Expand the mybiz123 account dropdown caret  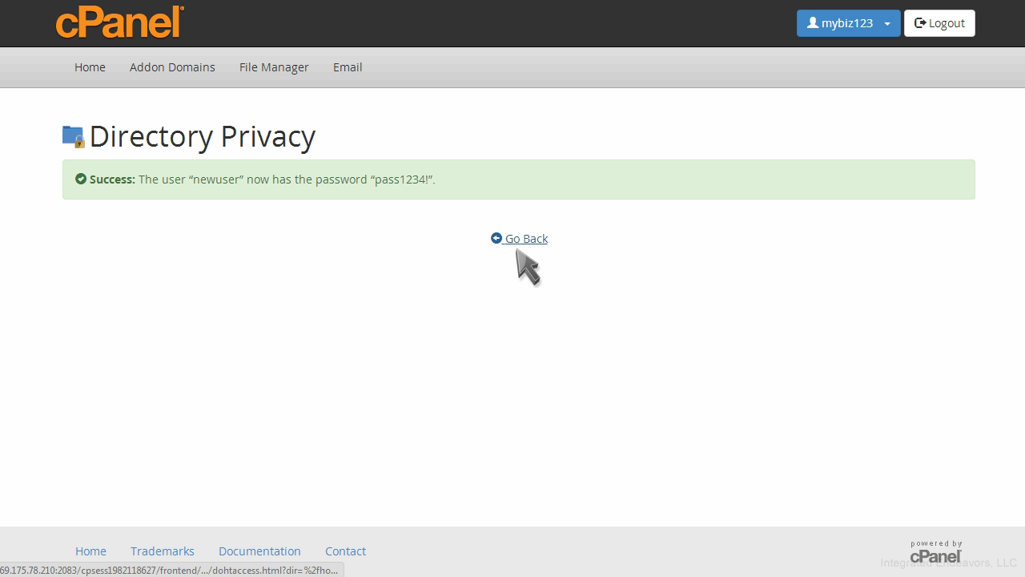(x=887, y=24)
